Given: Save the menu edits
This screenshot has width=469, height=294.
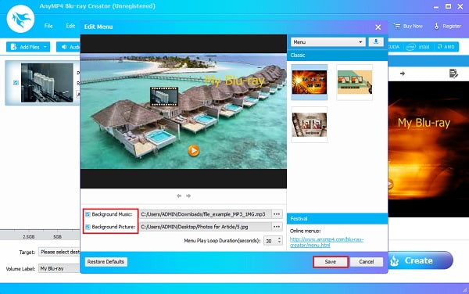Looking at the screenshot, I should (x=331, y=262).
